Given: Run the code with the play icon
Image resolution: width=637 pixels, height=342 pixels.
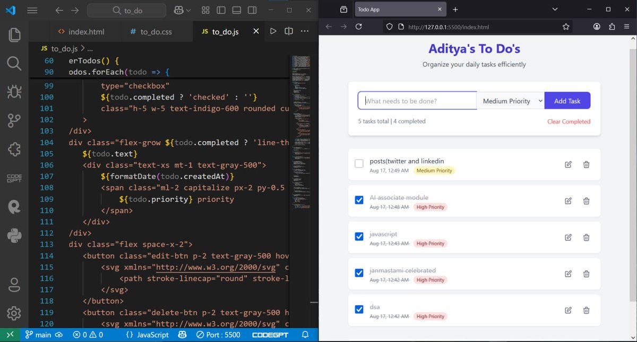Looking at the screenshot, I should pos(273,31).
